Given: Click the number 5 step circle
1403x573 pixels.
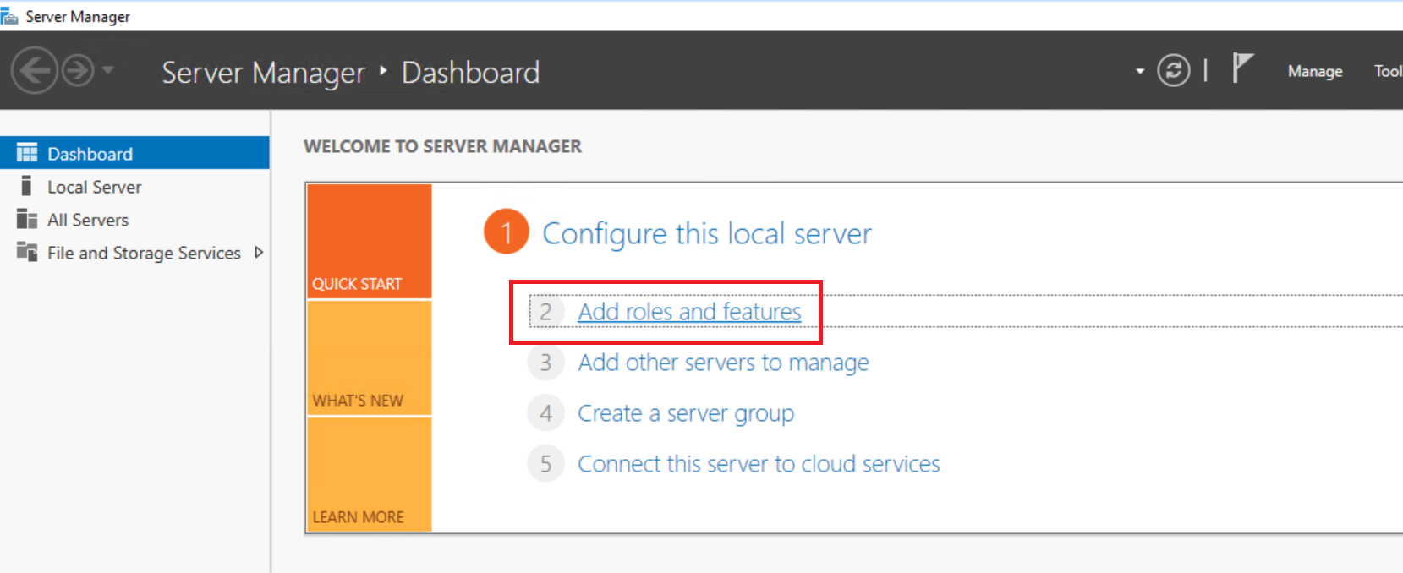Looking at the screenshot, I should (x=545, y=464).
